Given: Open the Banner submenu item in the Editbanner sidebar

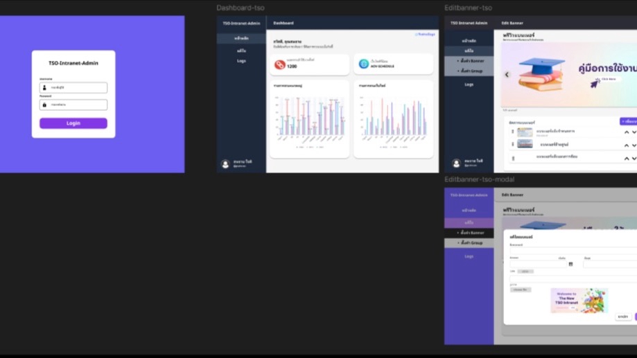Looking at the screenshot, I should [x=470, y=61].
